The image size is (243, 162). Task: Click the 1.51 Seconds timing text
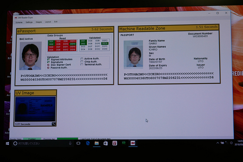coord(207,27)
